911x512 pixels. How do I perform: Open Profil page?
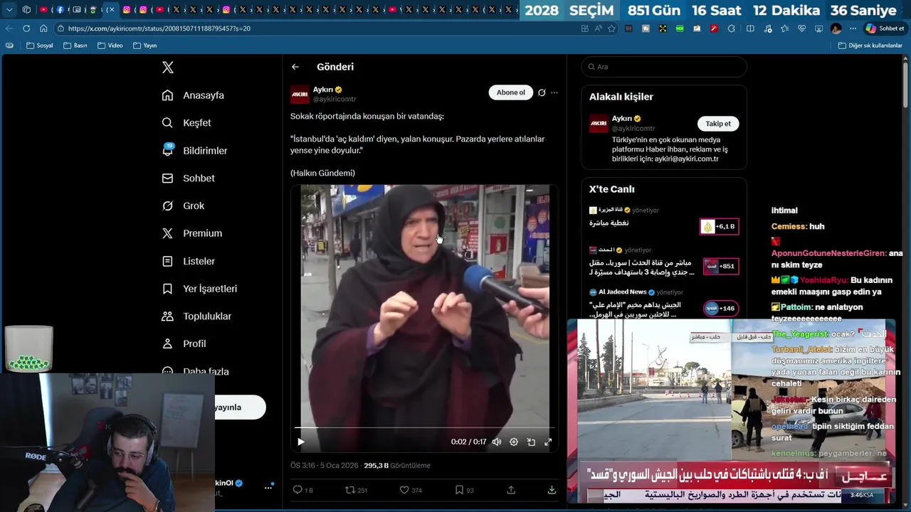coord(184,343)
